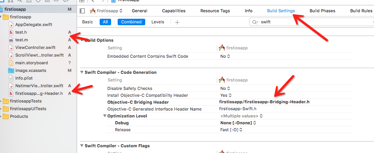Collapse the Optimization Level setting row
Viewport: 374px width, 153px height.
click(105, 116)
